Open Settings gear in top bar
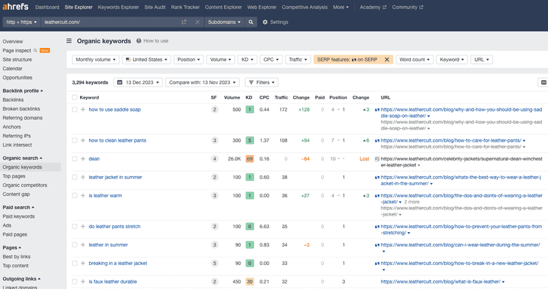548x289 pixels. click(275, 22)
